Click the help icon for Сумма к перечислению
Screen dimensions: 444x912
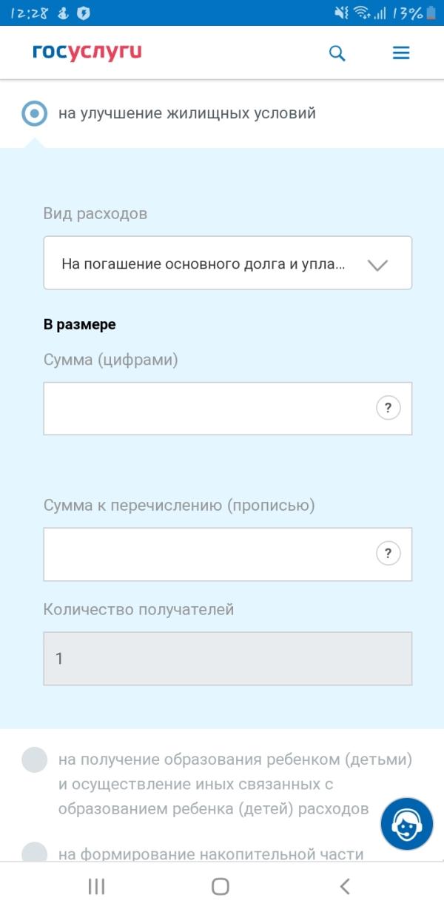pyautogui.click(x=388, y=553)
